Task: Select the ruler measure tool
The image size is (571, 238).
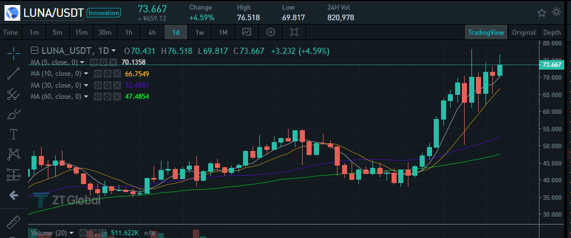Action: pyautogui.click(x=14, y=221)
